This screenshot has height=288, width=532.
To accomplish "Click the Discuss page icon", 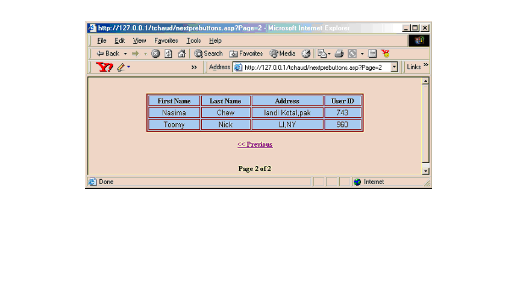I will pyautogui.click(x=372, y=54).
